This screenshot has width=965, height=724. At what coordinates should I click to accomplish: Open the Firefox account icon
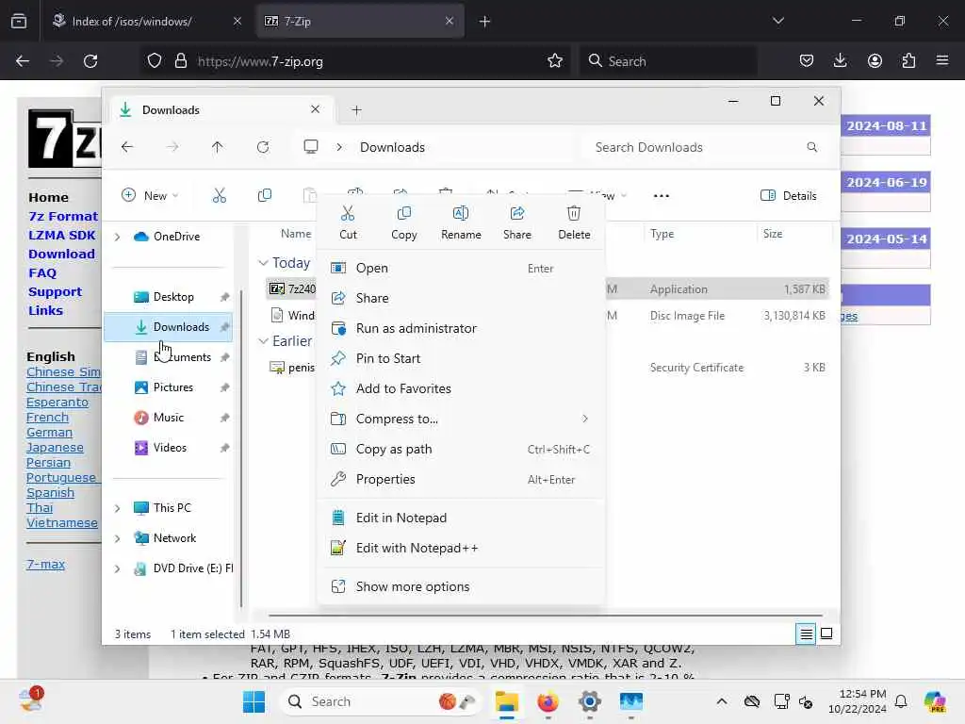point(875,61)
